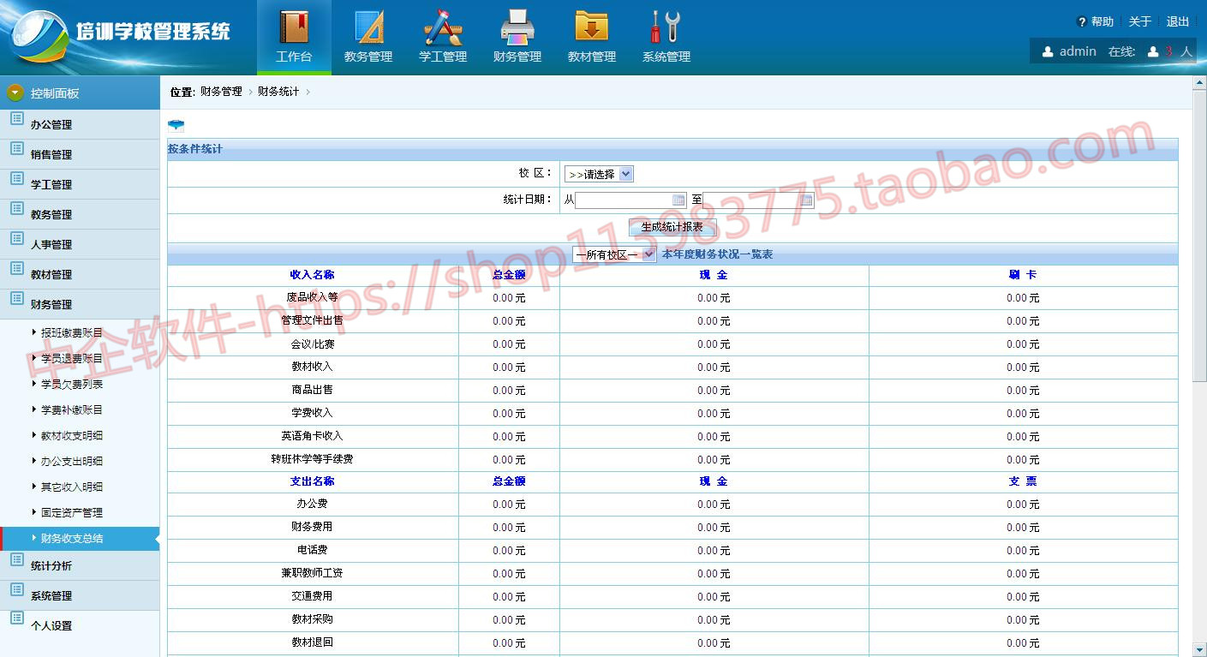Select 固定资产管理 in the sidebar
1207x657 pixels.
[x=72, y=513]
